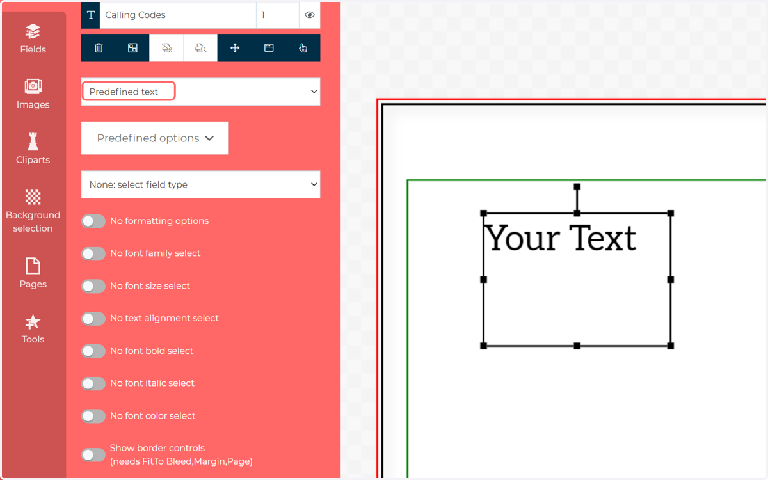
Task: Click the top-left handle of text box
Action: (483, 213)
